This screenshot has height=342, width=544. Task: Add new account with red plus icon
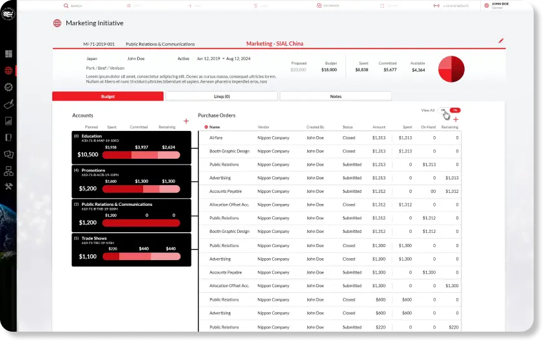[186, 121]
